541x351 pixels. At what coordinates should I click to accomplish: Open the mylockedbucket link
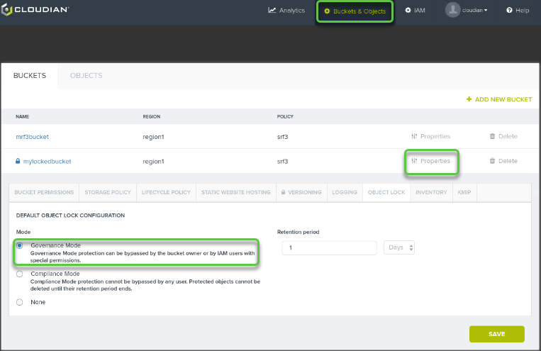[47, 161]
